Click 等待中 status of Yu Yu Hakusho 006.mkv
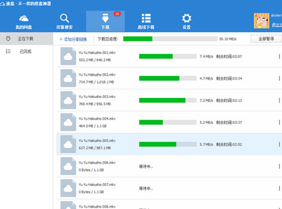Viewport: 282px width, 209px height. click(x=146, y=167)
